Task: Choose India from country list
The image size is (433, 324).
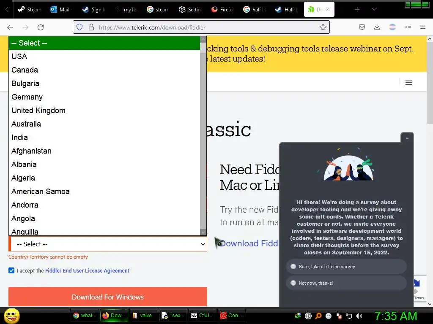Action: [104, 138]
